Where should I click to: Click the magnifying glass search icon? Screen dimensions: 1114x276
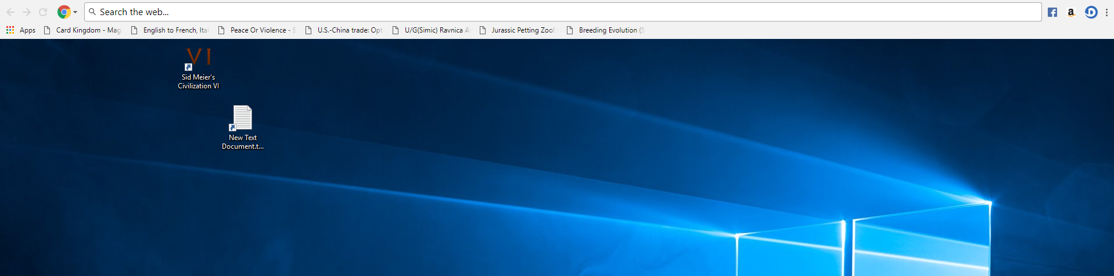point(92,12)
